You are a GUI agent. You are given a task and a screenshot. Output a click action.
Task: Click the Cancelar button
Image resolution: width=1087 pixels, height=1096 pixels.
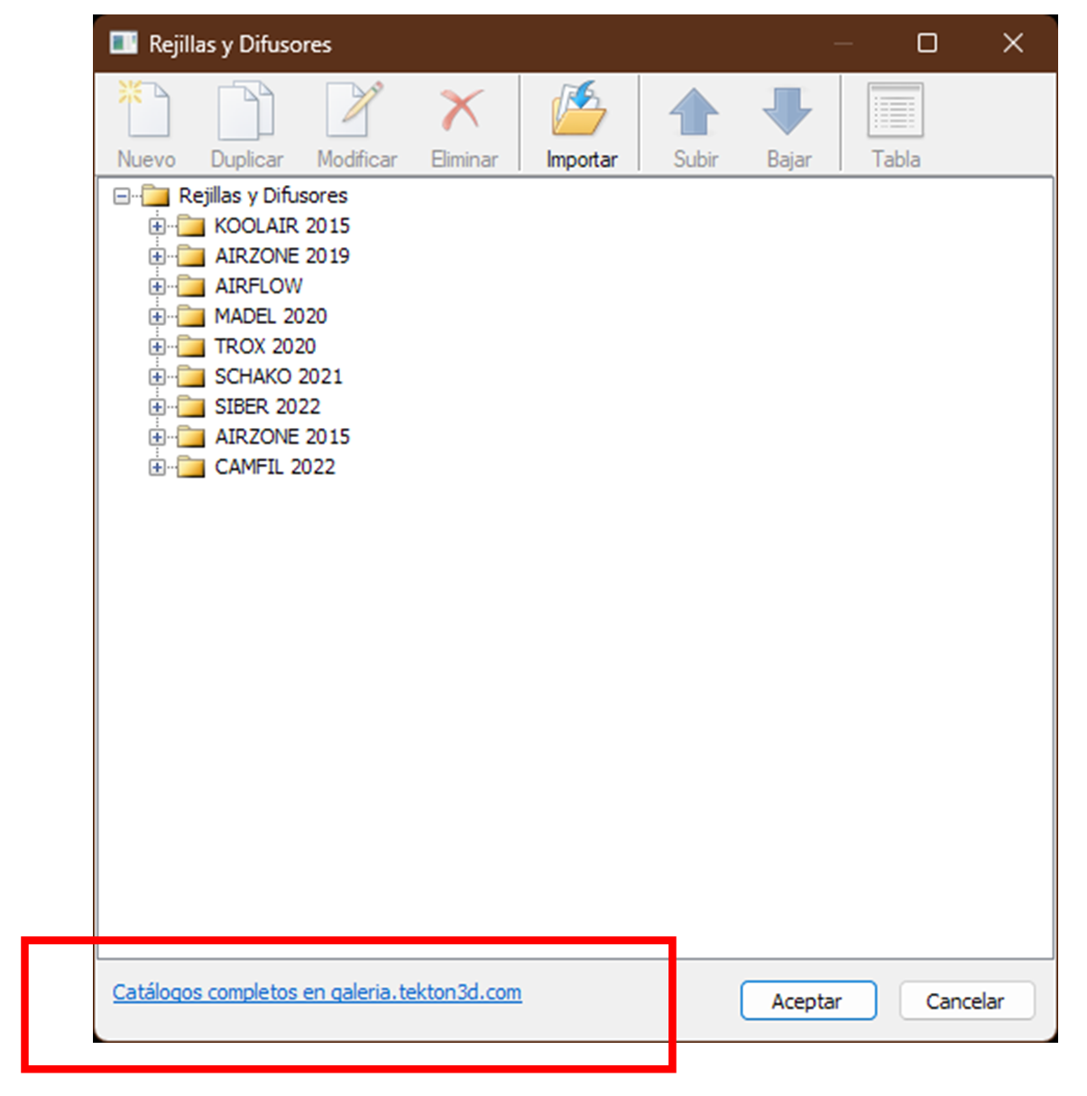[966, 1000]
